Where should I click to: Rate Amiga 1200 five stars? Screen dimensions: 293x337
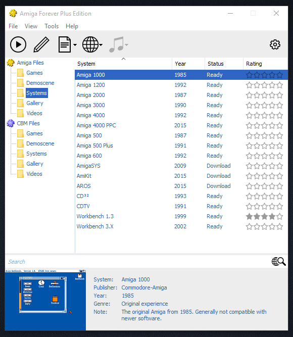[x=280, y=85]
